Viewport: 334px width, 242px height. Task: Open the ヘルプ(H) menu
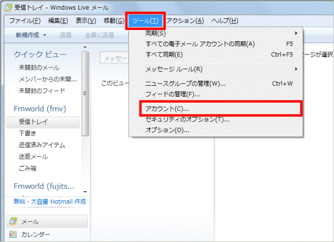[225, 21]
